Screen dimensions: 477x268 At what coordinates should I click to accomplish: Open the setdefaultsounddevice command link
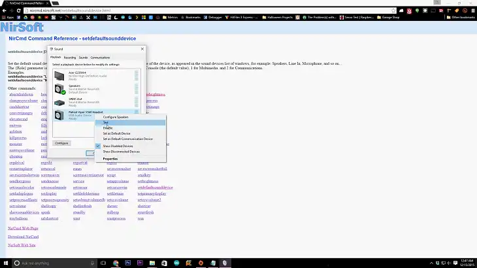tap(155, 188)
